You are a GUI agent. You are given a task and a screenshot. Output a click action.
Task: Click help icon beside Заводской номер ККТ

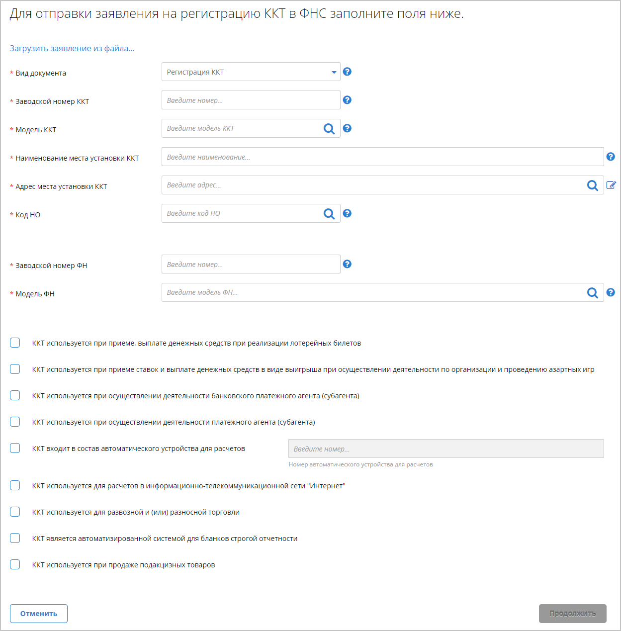(347, 100)
